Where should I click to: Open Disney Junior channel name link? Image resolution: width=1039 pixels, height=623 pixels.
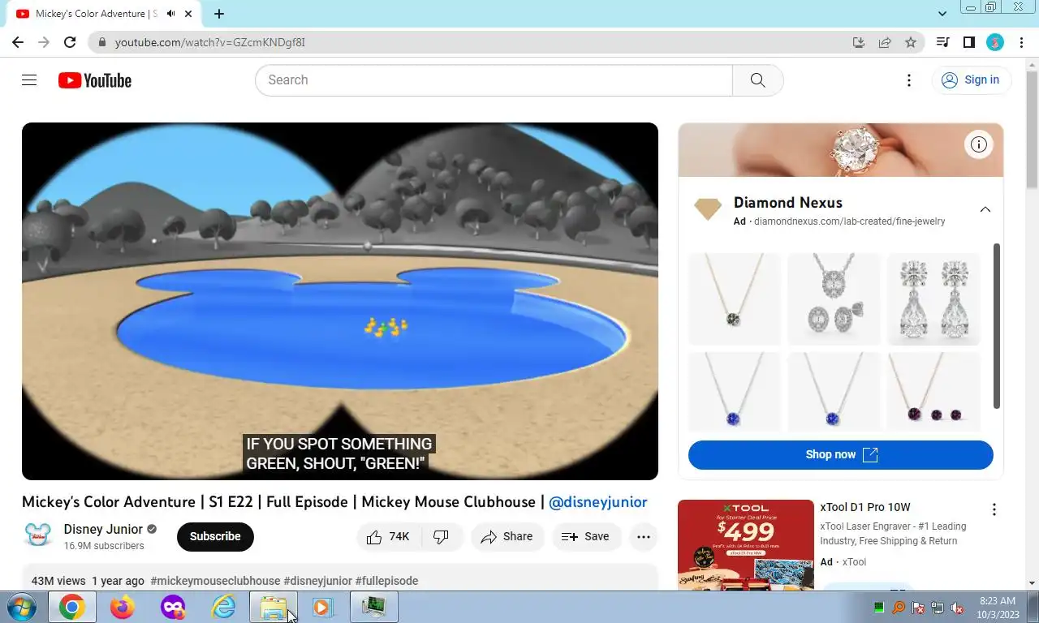[x=103, y=529]
